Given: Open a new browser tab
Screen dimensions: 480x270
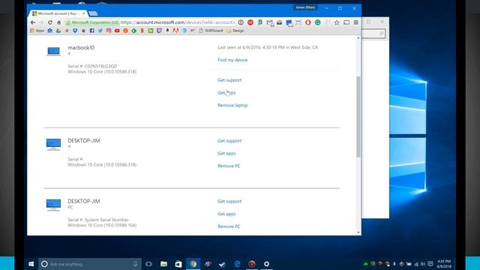Looking at the screenshot, I should 93,13.
